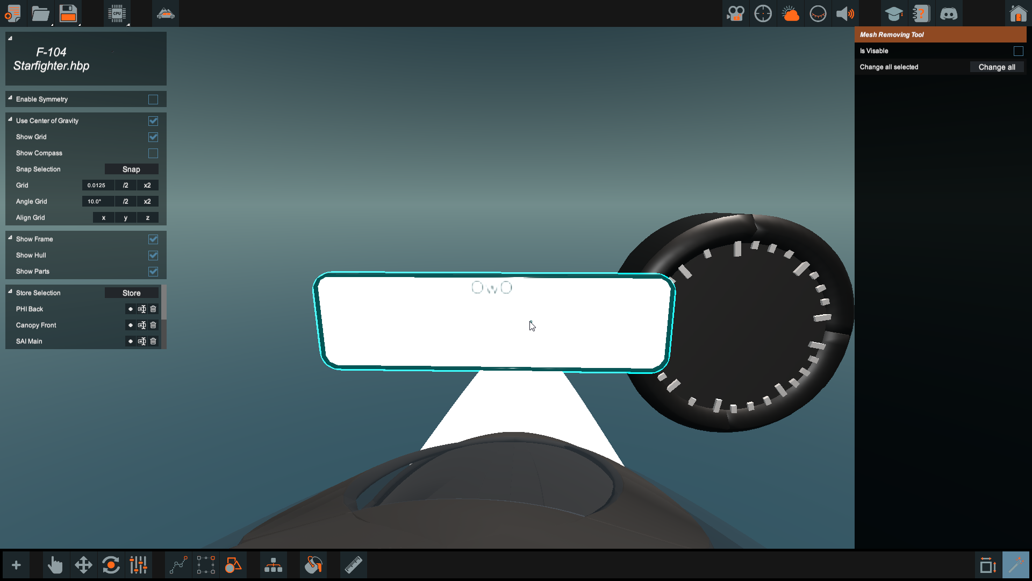
Task: Click the save floppy disk icon
Action: pos(68,13)
